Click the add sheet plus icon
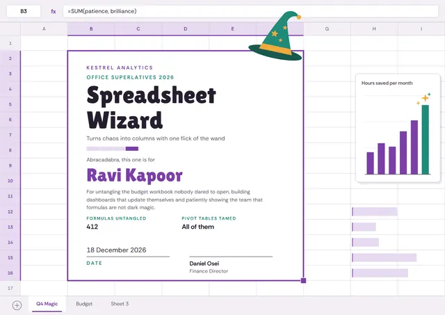The height and width of the screenshot is (315, 445). point(17,305)
